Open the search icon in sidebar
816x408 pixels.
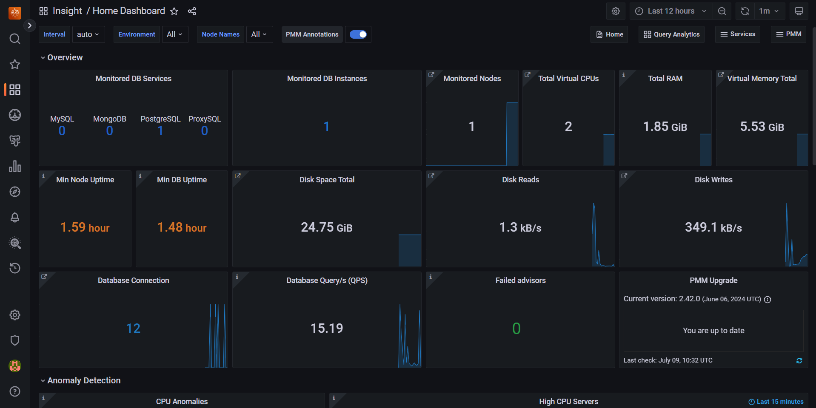(x=15, y=39)
